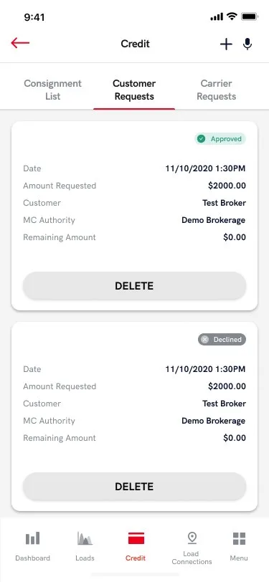Select Test Broker in approved card
The image size is (269, 582).
[x=224, y=203]
